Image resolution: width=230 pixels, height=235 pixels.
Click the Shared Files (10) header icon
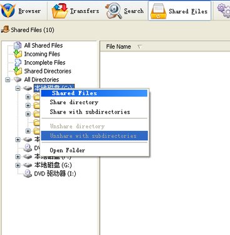click(5, 29)
